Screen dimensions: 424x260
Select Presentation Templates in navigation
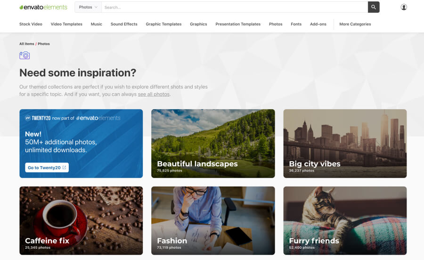coord(238,24)
